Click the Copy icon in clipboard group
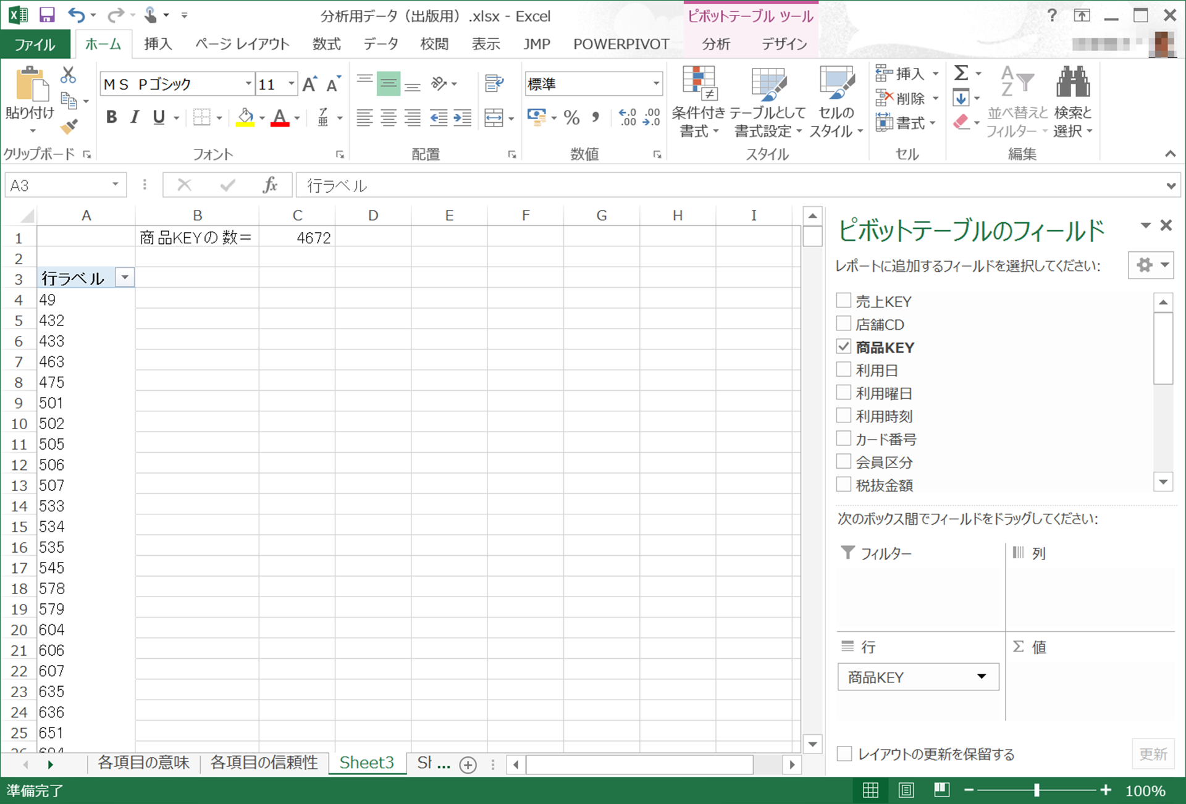Image resolution: width=1186 pixels, height=804 pixels. (69, 100)
